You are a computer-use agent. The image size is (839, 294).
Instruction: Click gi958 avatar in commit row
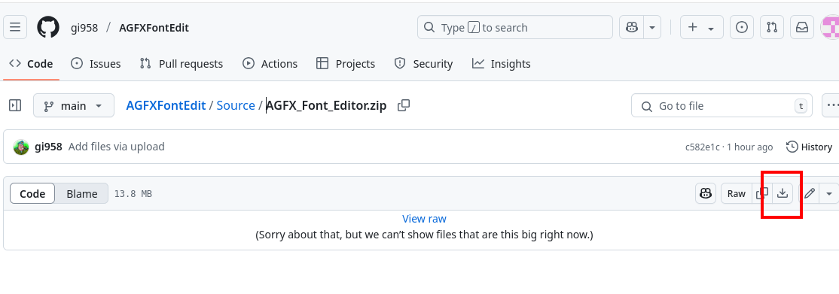click(x=21, y=147)
